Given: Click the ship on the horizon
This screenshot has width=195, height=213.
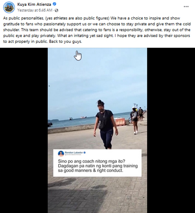Looking at the screenshot, I should click(83, 117).
